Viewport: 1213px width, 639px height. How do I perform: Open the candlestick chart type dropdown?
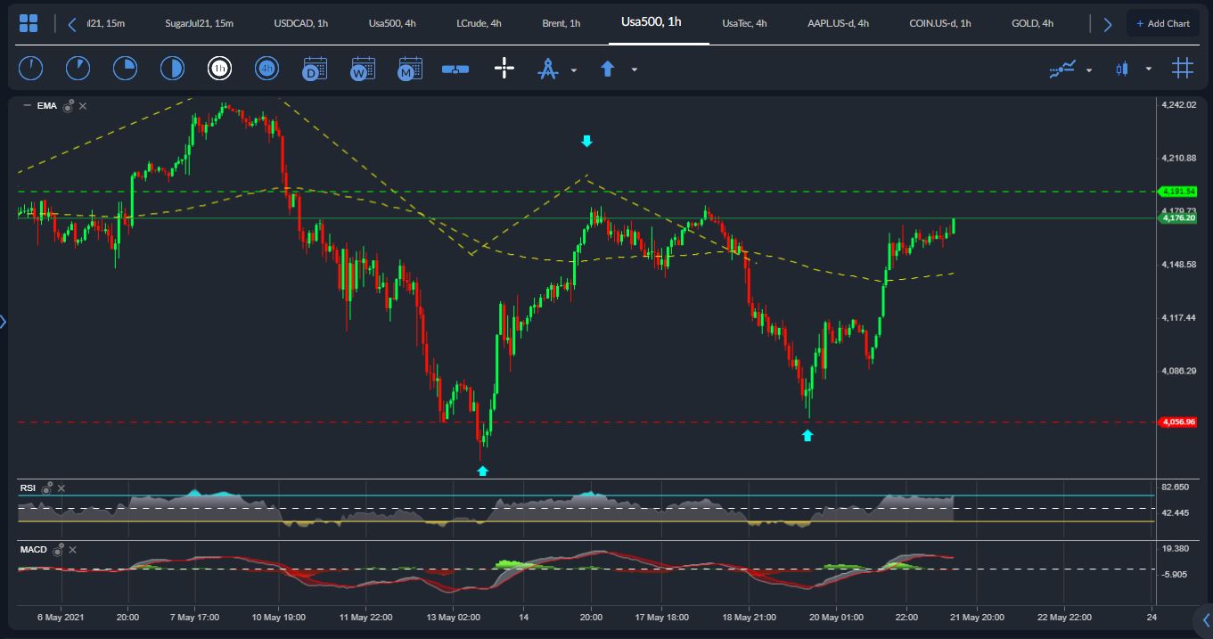click(1148, 69)
